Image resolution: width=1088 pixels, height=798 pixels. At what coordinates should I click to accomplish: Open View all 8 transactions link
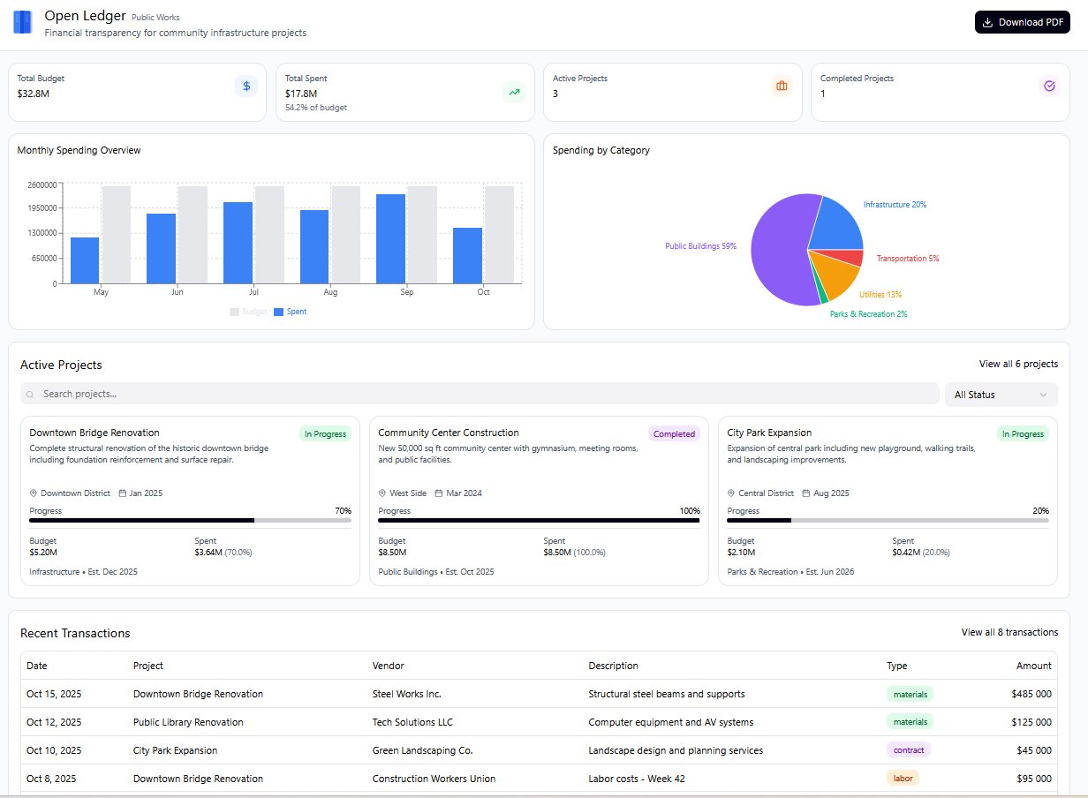[x=1009, y=632]
